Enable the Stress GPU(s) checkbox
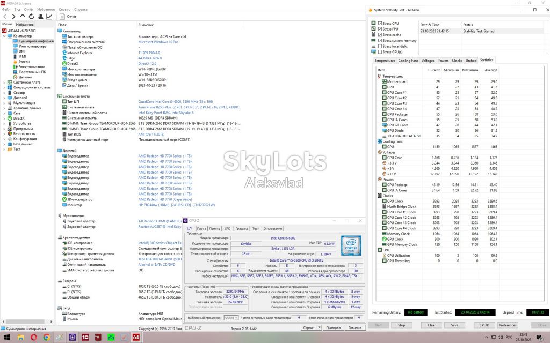Viewport: 550px width, 343px height. [x=380, y=52]
